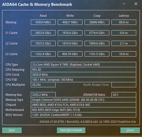
Task: Click the Memory Type field DDR5-6400
Action: (84, 100)
